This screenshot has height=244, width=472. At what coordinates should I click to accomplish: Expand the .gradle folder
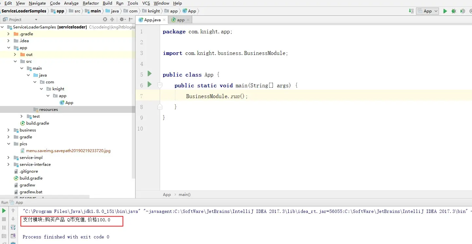(9, 34)
